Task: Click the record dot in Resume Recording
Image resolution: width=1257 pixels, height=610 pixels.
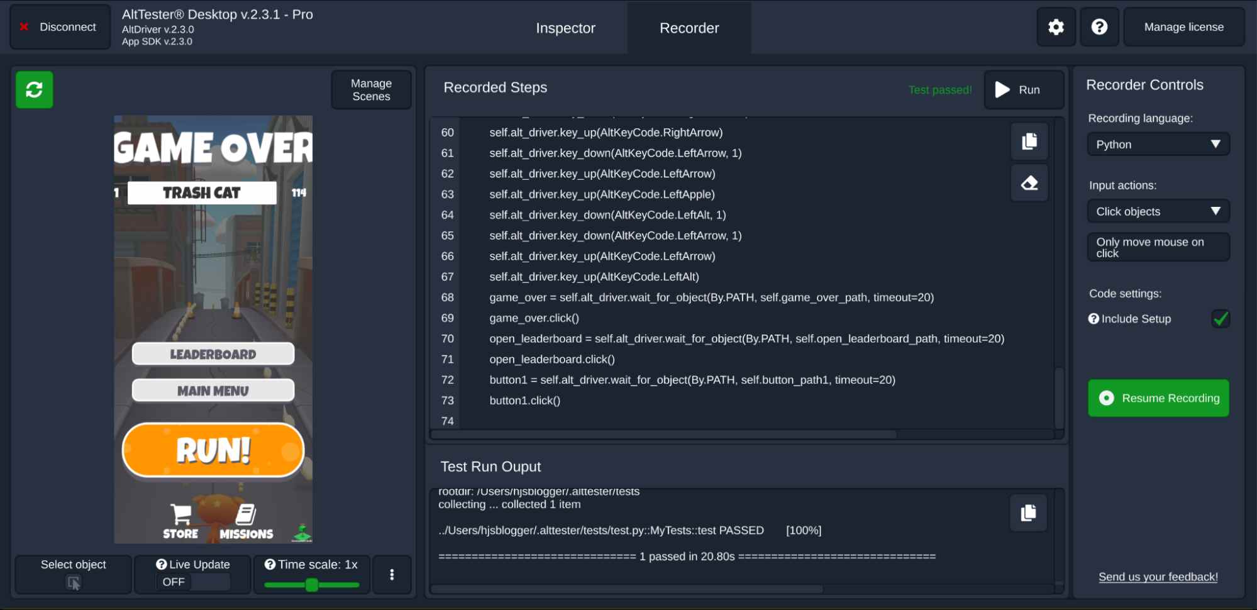Action: pyautogui.click(x=1106, y=398)
